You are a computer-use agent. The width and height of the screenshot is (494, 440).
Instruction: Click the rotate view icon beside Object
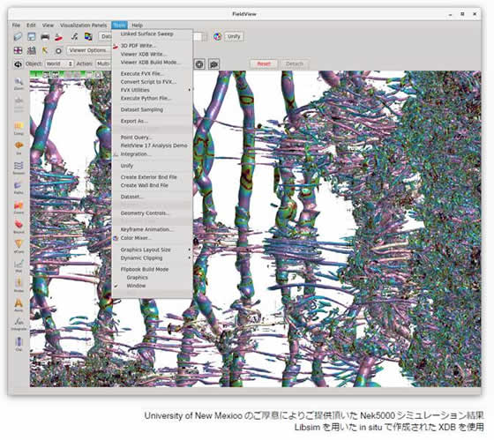(x=18, y=64)
